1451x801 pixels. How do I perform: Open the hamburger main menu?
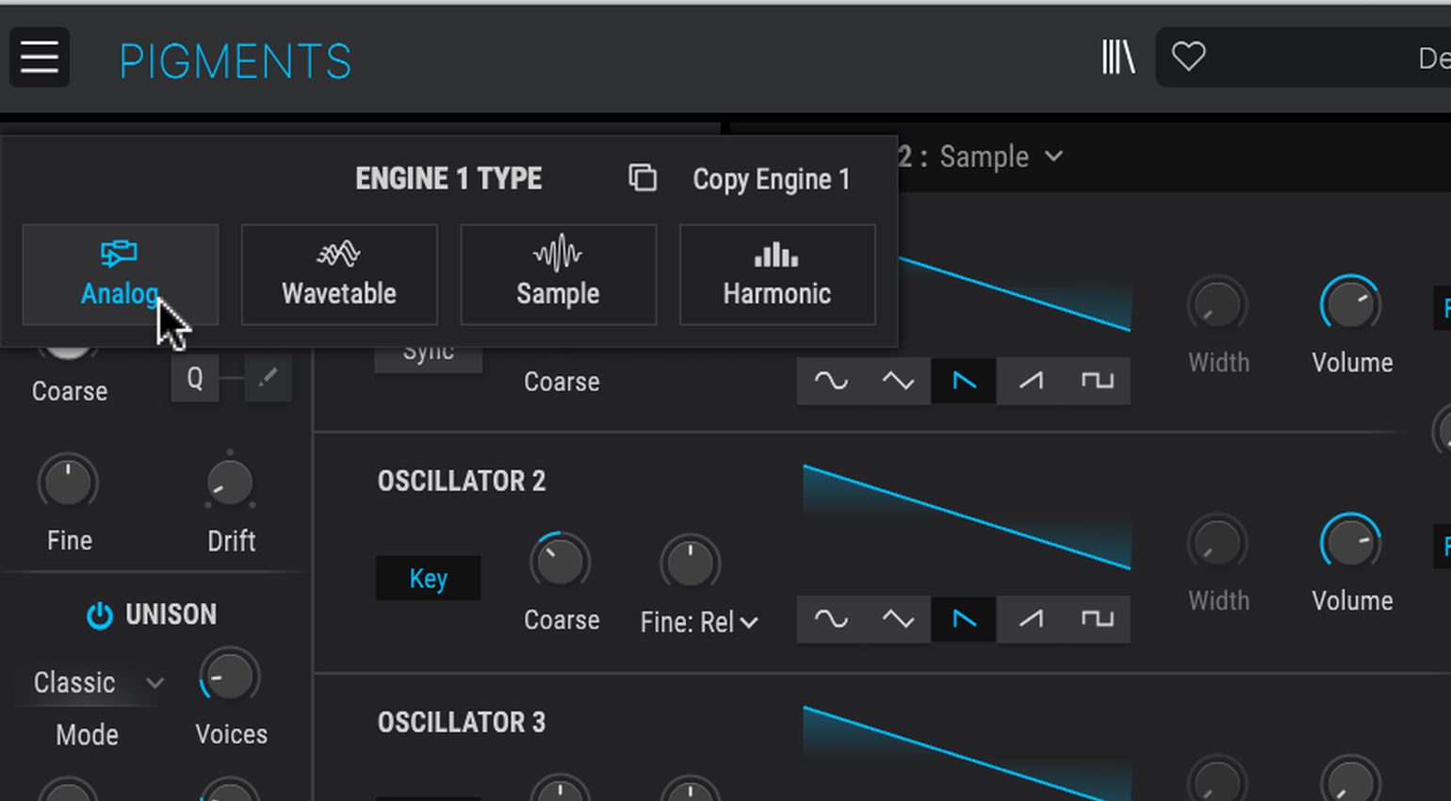point(40,58)
